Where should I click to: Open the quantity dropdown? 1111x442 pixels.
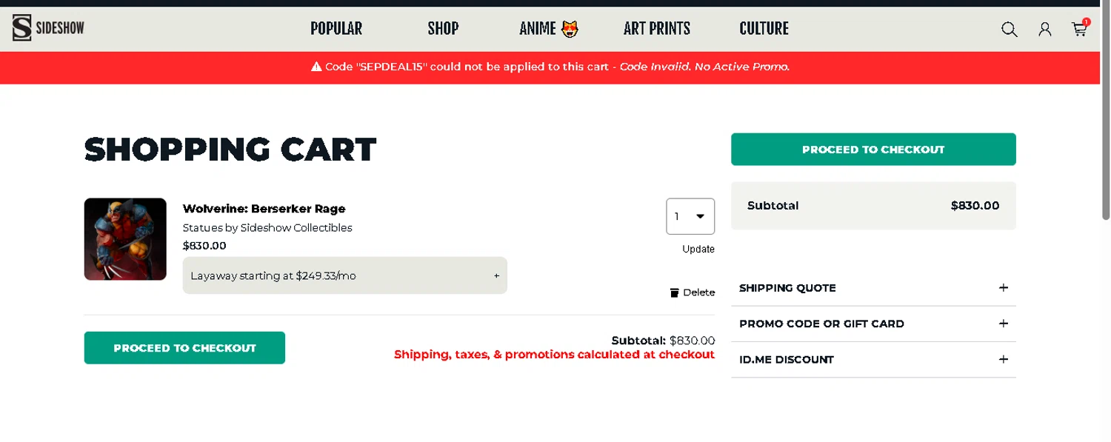pyautogui.click(x=690, y=216)
